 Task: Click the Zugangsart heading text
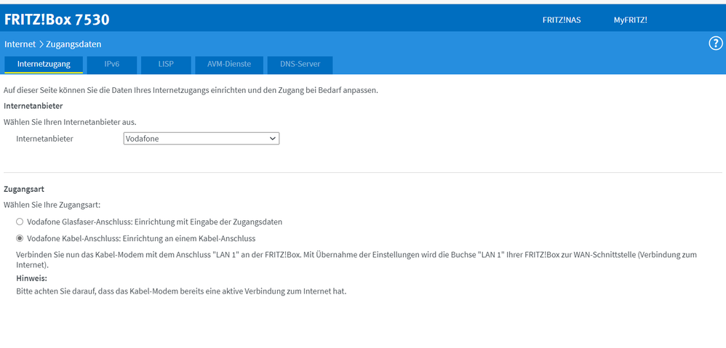coord(23,189)
